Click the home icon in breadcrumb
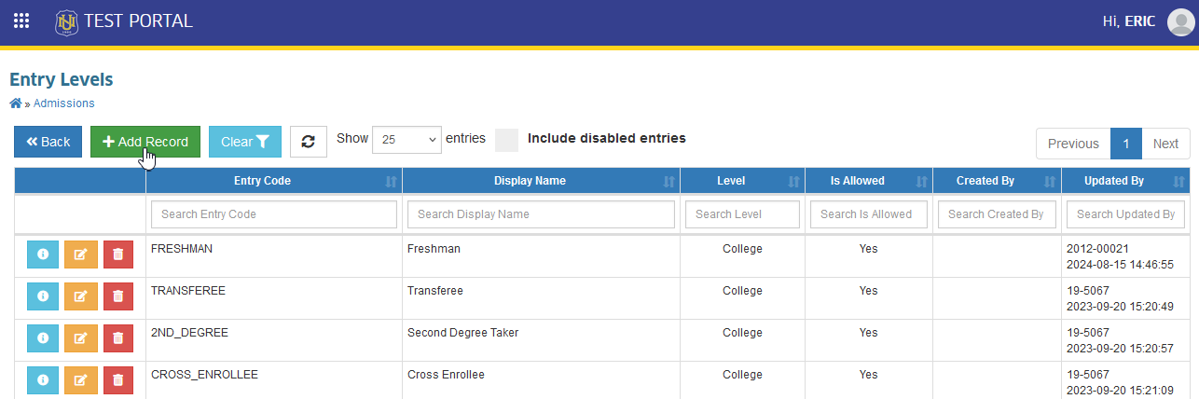Screen dimensions: 1199x399 click(x=15, y=103)
